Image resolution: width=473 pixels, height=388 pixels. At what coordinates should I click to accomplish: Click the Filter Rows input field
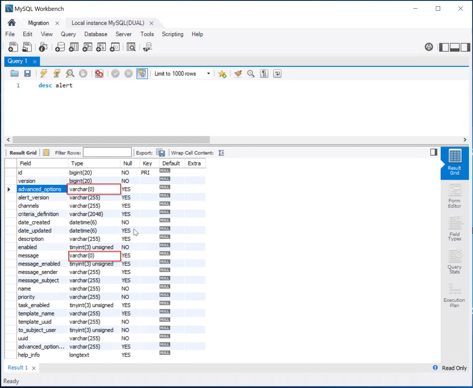107,153
